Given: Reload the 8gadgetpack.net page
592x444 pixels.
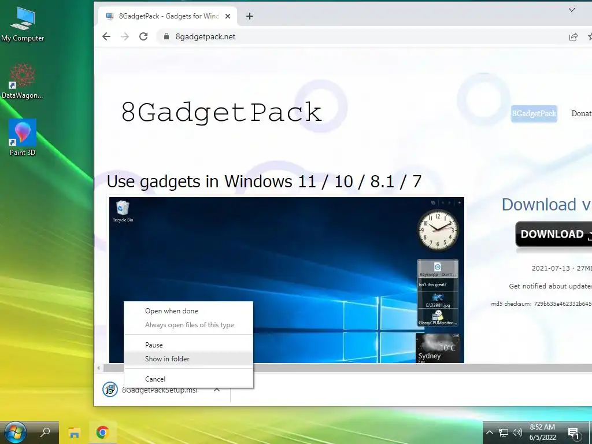Looking at the screenshot, I should click(x=143, y=36).
